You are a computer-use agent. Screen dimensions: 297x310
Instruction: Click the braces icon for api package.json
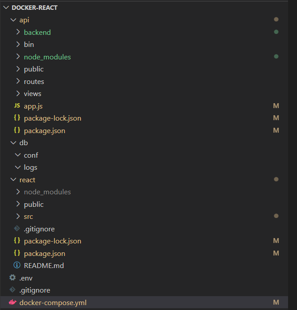17,130
